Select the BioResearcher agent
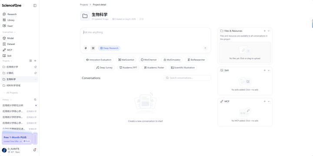 [x=196, y=60]
